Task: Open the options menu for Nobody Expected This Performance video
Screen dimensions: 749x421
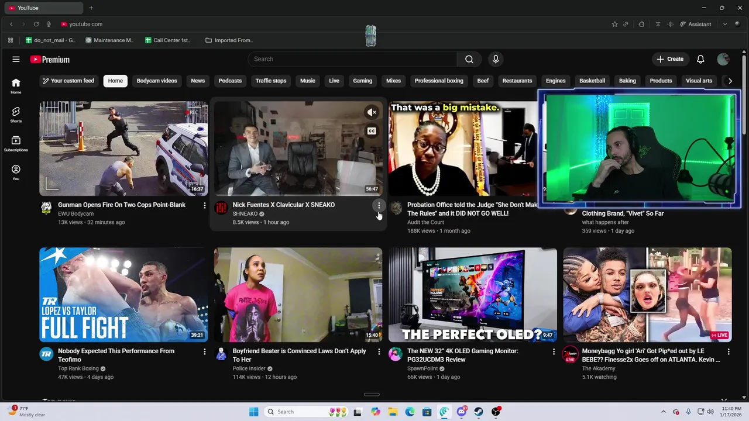Action: 204,351
